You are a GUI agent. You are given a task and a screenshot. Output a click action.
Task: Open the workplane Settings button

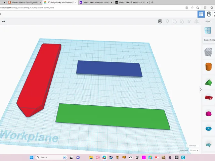pyautogui.click(x=192, y=146)
